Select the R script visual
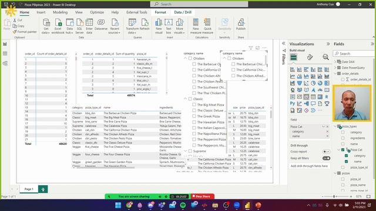 click(x=327, y=97)
